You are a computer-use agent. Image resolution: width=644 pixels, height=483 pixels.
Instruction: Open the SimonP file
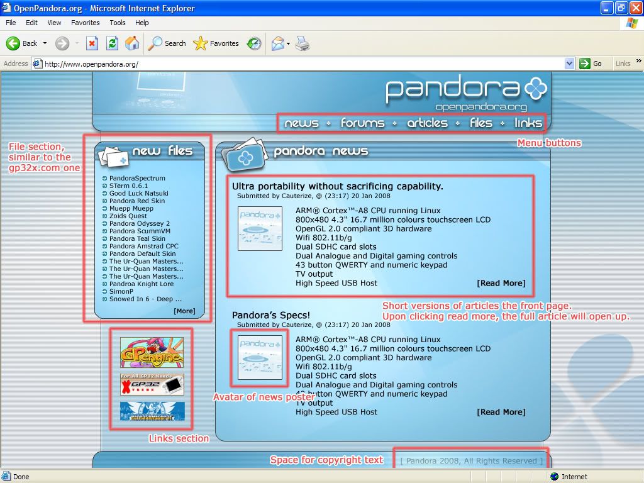point(121,291)
